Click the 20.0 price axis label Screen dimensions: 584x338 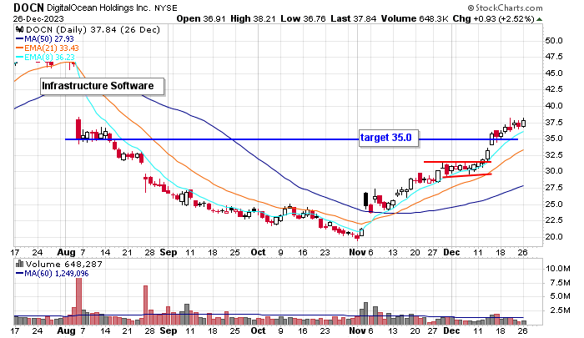pyautogui.click(x=553, y=237)
